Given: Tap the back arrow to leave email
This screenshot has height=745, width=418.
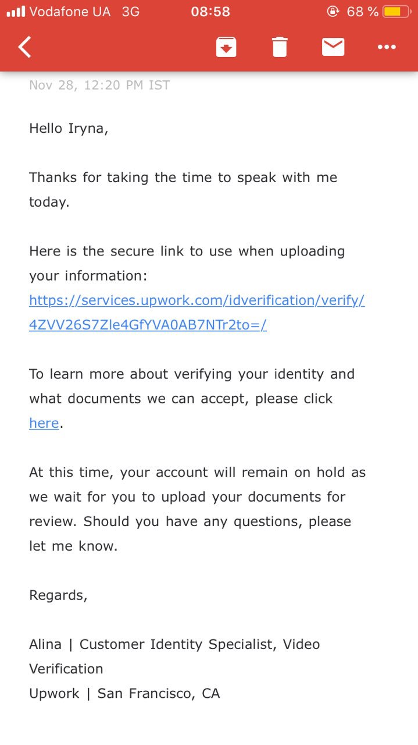Looking at the screenshot, I should [x=24, y=47].
